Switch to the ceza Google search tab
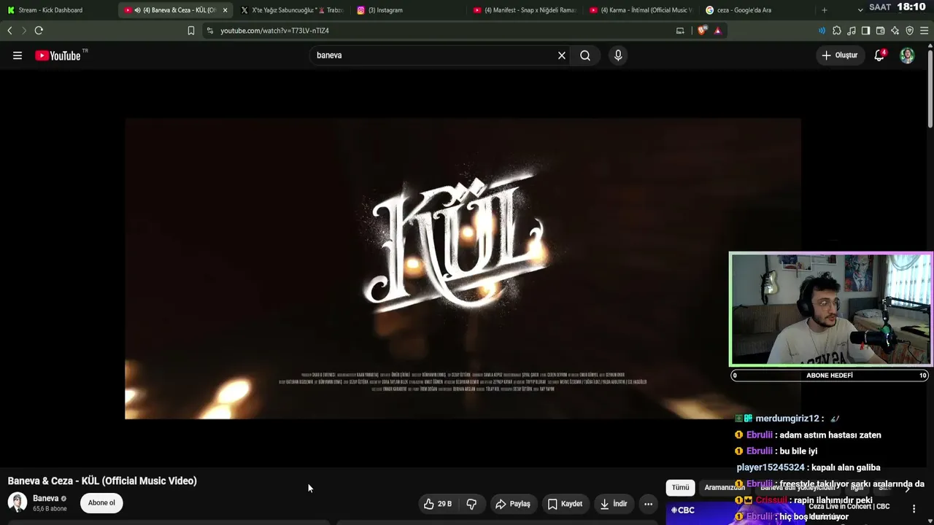The width and height of the screenshot is (934, 525). click(757, 10)
